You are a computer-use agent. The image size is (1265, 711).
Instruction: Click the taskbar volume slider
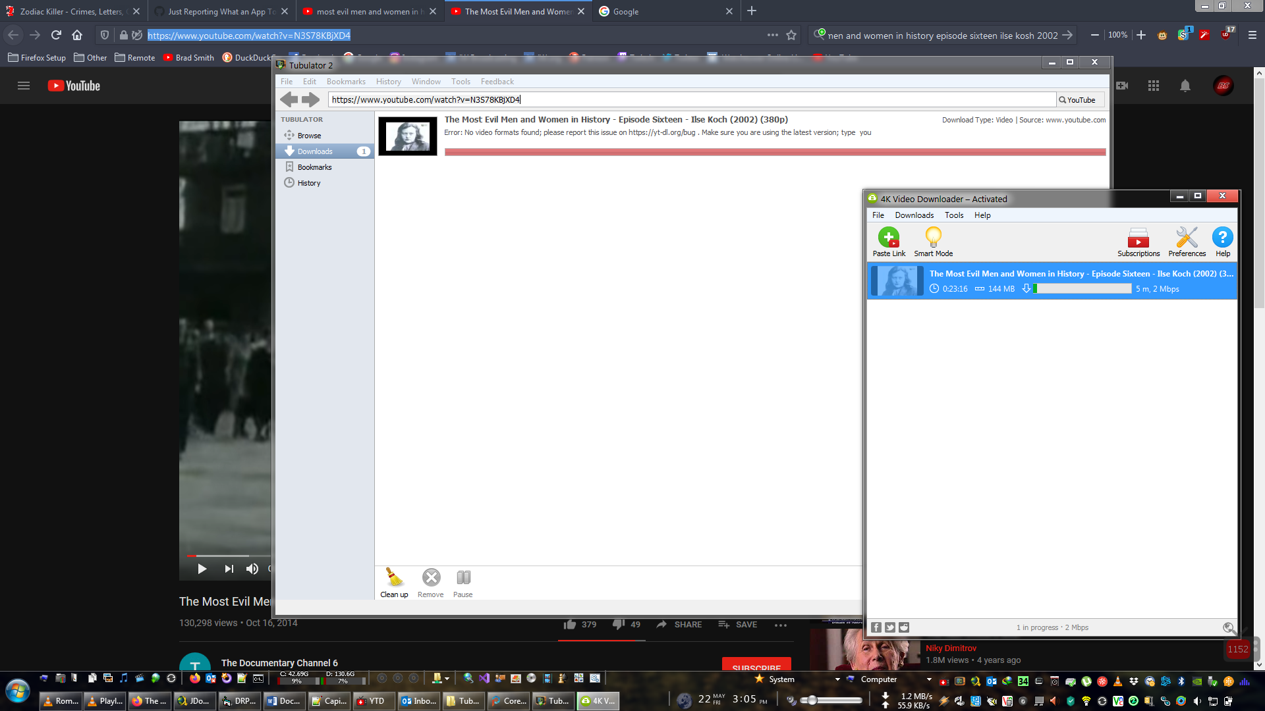pyautogui.click(x=831, y=700)
